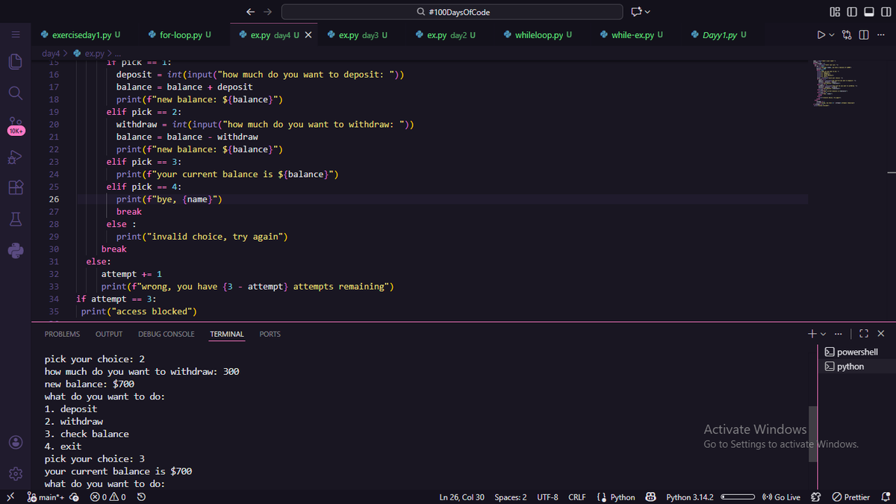
Task: Open the PORTS panel tab
Action: click(x=270, y=334)
